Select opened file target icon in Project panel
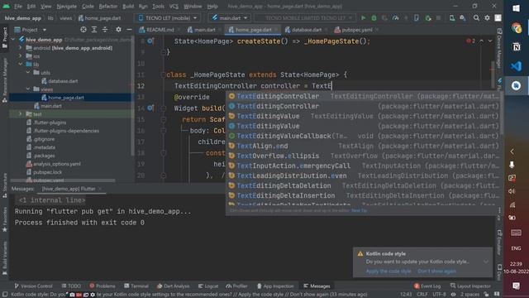 pos(83,30)
